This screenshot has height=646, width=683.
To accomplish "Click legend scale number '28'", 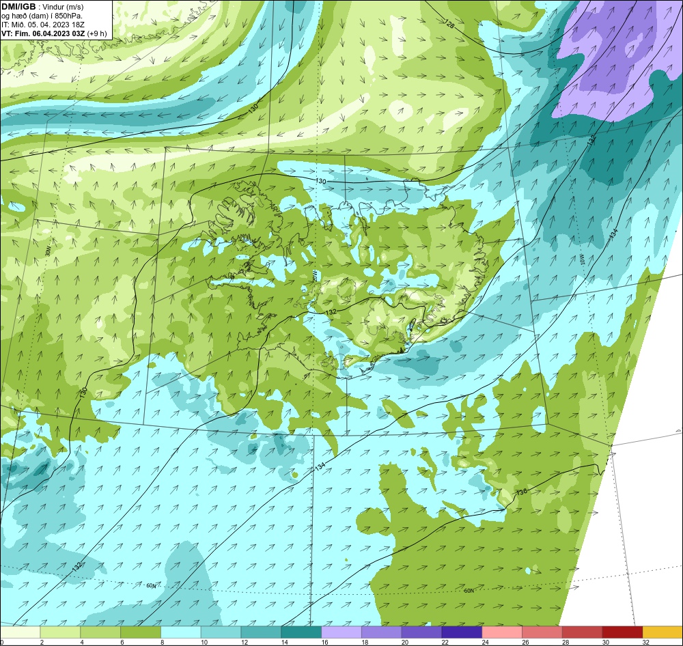I will [566, 642].
